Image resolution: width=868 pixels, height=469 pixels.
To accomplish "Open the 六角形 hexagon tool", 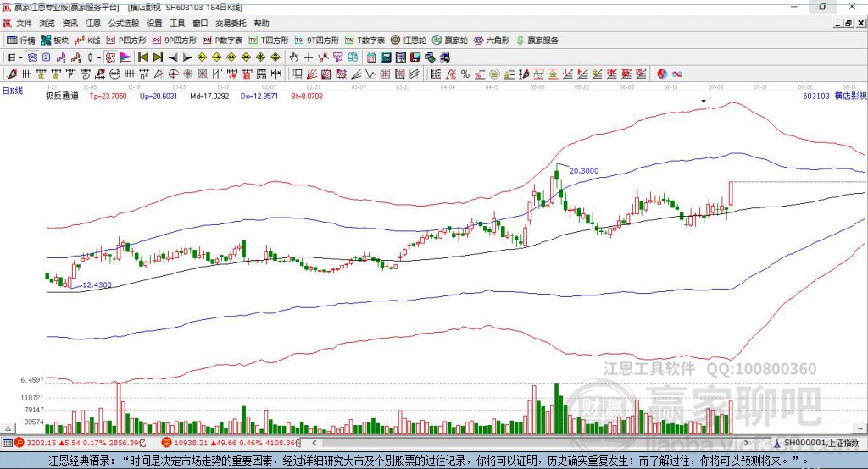I will pos(492,41).
